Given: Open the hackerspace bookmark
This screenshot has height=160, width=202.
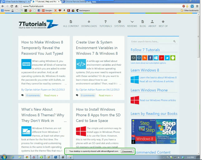Looking at the screenshot, I should tap(83, 11).
